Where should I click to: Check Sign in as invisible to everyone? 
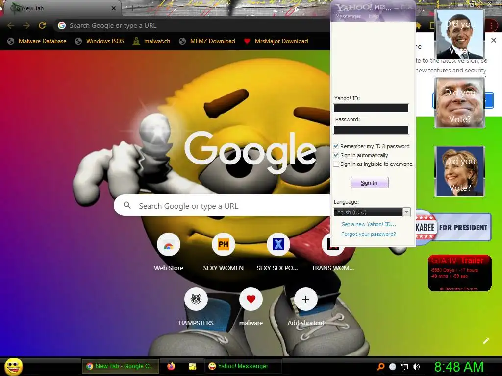tap(336, 164)
